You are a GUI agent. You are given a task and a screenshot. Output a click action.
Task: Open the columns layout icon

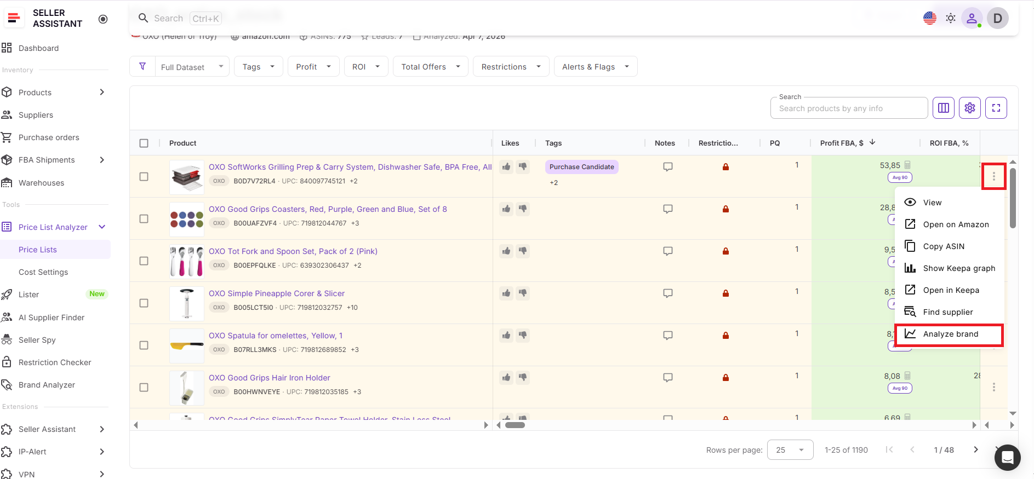tap(944, 108)
